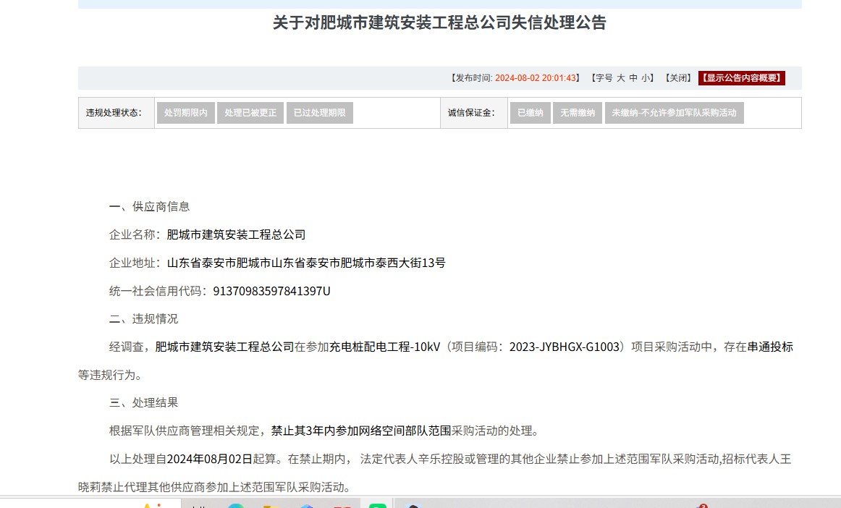Screen dimensions: 841x508
Task: Click 未缴纳-不允许参加军队采购活动 tag
Action: (x=674, y=113)
